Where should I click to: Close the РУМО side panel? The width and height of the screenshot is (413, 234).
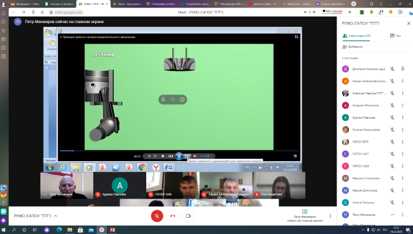click(x=409, y=24)
